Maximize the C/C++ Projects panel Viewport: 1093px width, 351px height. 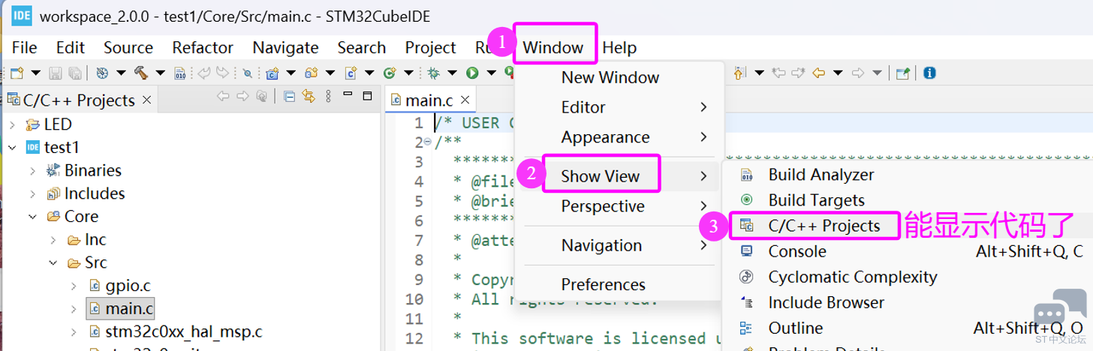point(367,96)
